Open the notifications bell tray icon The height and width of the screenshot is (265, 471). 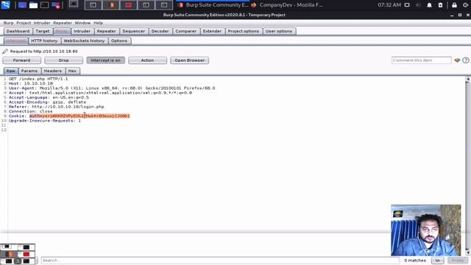(429, 5)
